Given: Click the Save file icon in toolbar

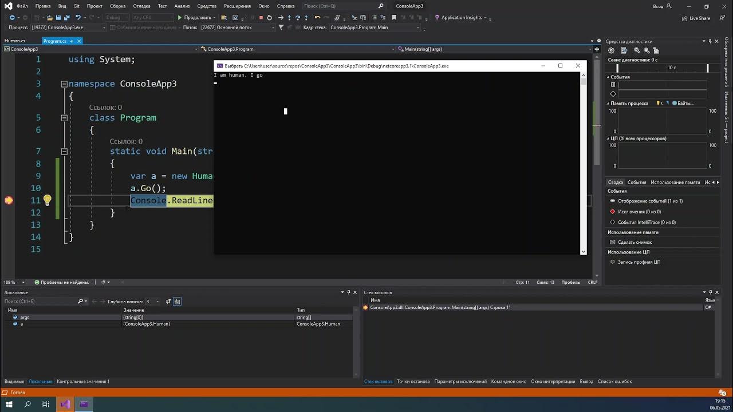Looking at the screenshot, I should coord(58,17).
